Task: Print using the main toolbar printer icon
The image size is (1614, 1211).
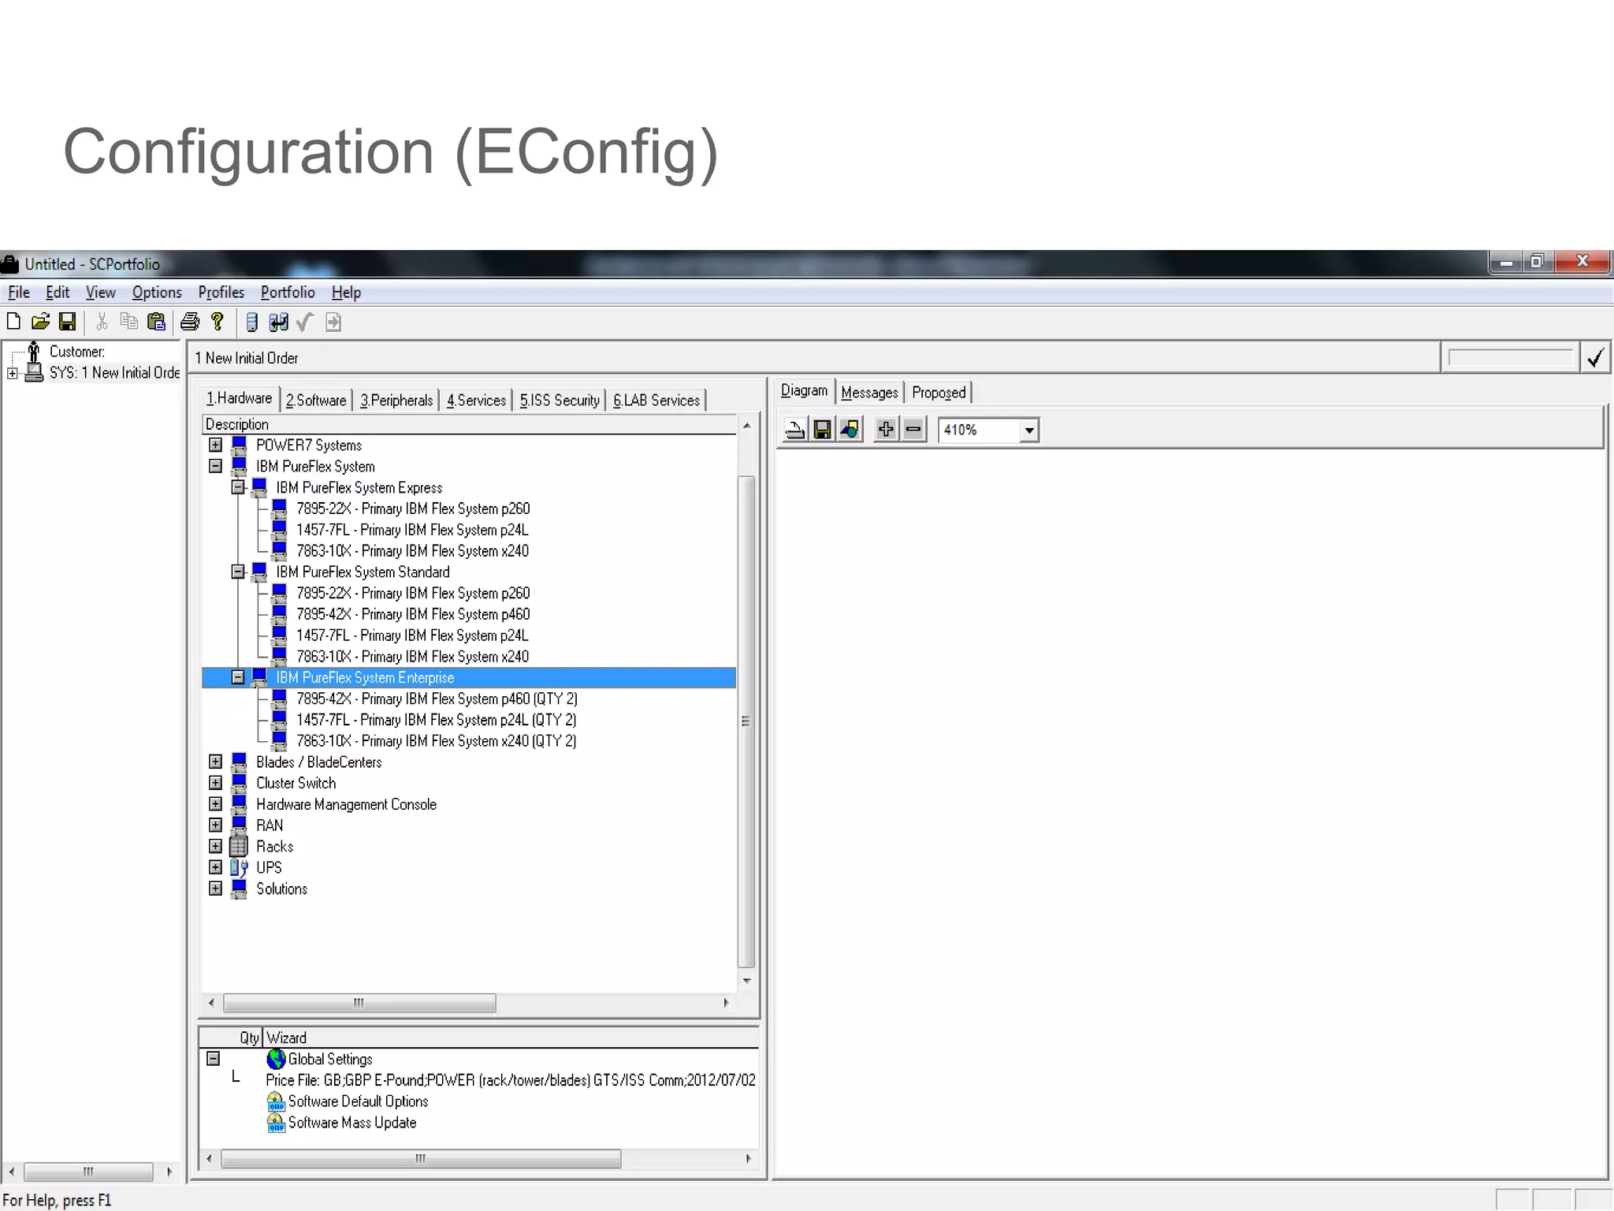Action: pos(190,322)
